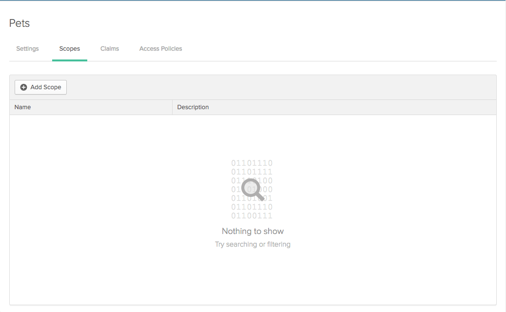Click the second binary row 01101111

click(x=252, y=172)
